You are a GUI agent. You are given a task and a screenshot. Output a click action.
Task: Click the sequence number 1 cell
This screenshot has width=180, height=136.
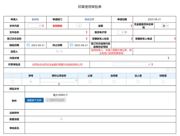pyautogui.click(x=31, y=82)
